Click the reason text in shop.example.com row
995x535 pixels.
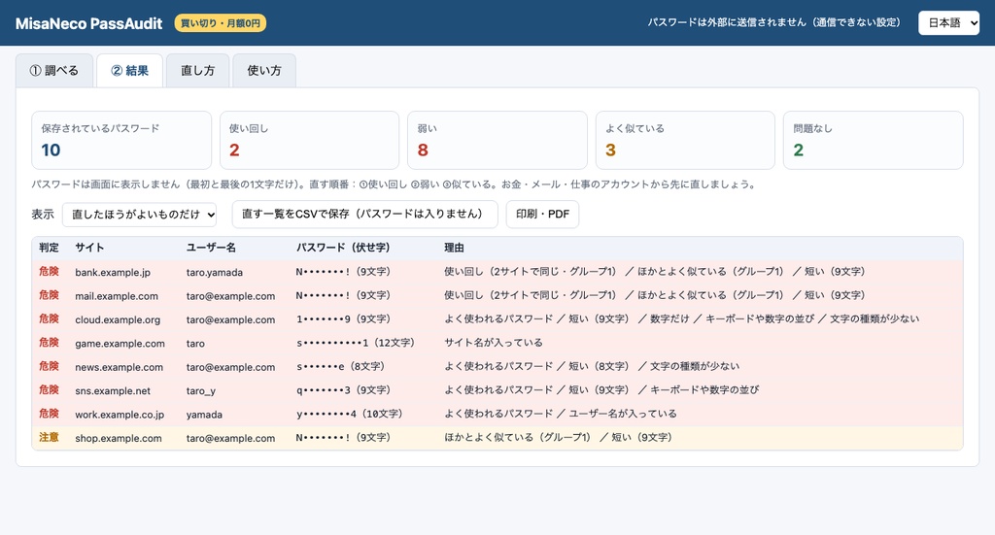coord(559,437)
